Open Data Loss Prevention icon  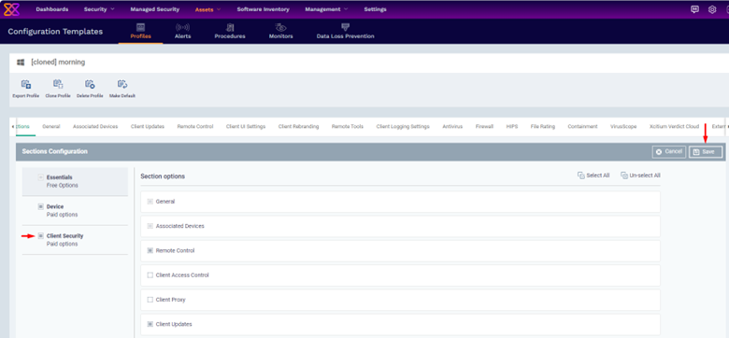tap(345, 27)
